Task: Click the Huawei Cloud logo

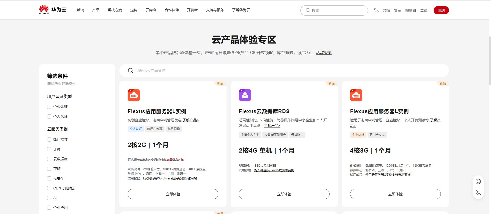Action: (x=53, y=10)
